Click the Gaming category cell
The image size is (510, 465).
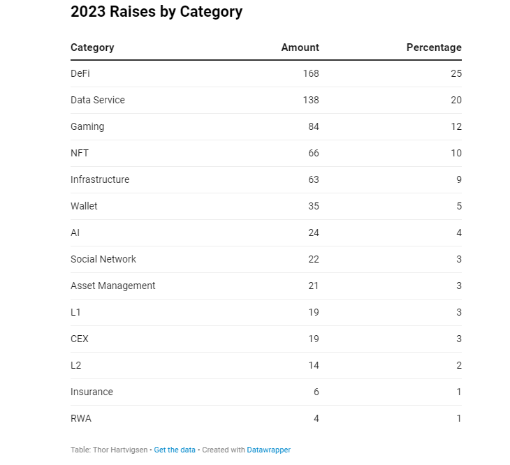pos(87,127)
